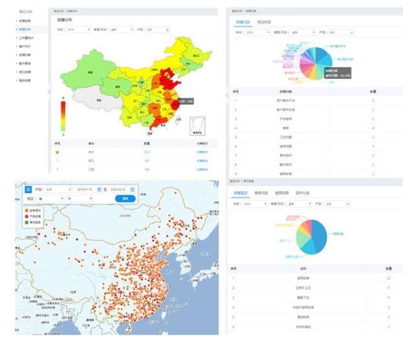Click the South China Sea inset map thumbnail
This screenshot has width=414, height=338.
click(x=198, y=125)
